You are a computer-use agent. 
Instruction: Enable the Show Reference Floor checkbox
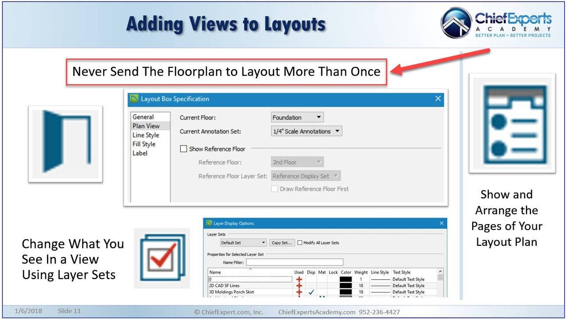coord(183,149)
